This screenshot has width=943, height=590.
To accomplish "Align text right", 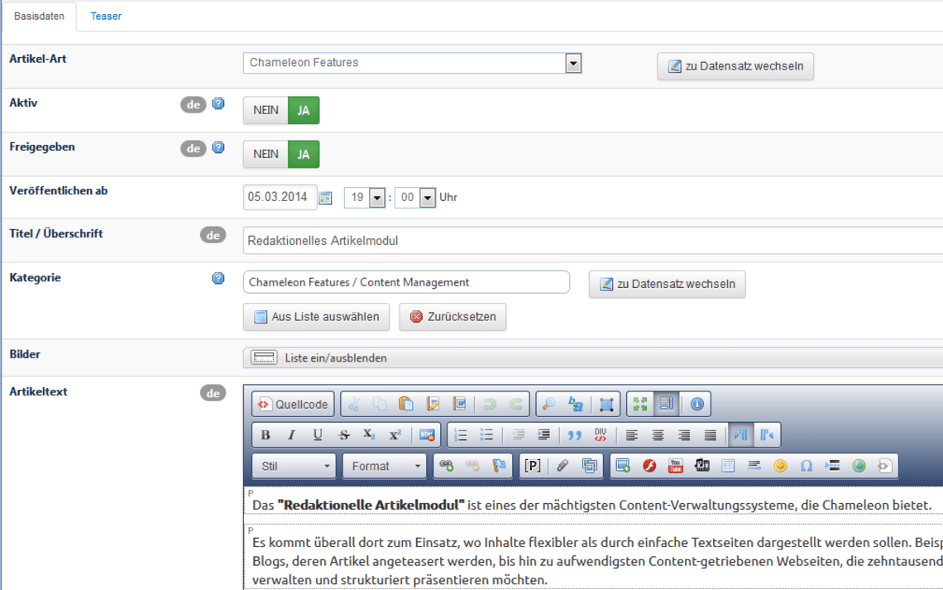I will pyautogui.click(x=684, y=434).
